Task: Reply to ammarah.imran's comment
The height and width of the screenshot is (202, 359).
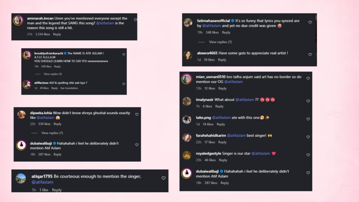Action: click(x=57, y=34)
